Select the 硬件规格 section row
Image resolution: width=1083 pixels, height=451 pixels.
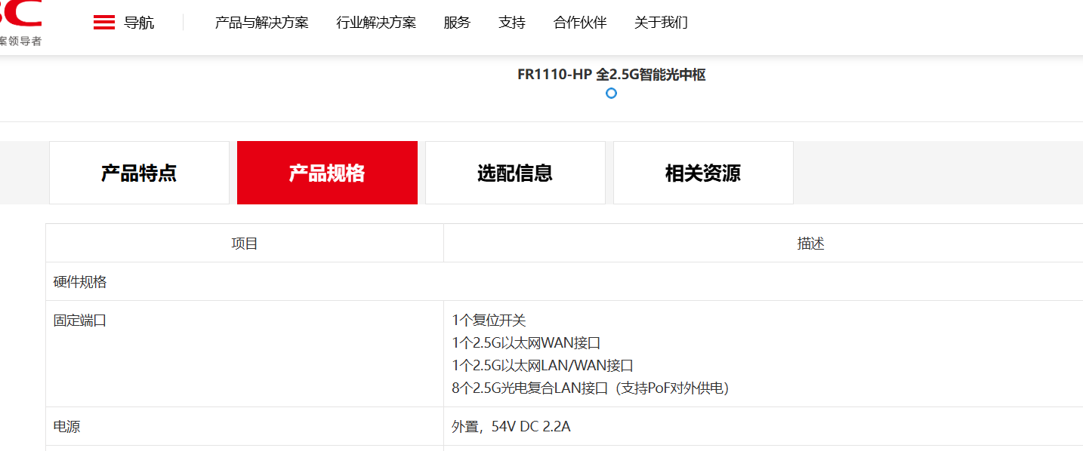coord(80,282)
